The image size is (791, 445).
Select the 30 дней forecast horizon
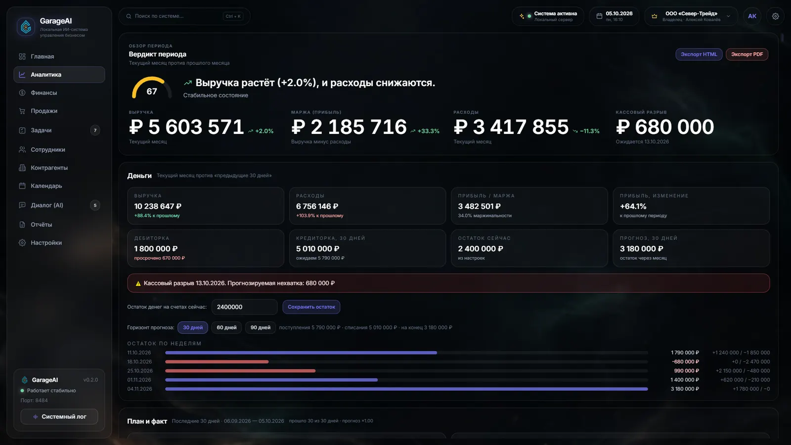tap(193, 327)
